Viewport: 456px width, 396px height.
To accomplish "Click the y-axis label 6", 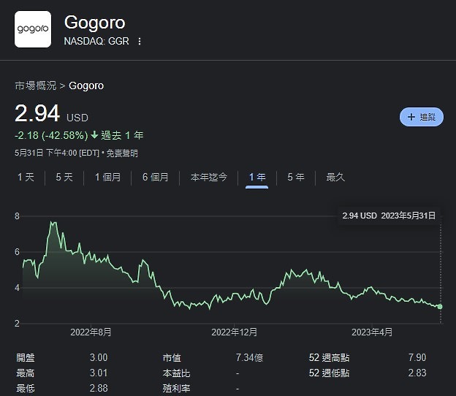I will [17, 252].
